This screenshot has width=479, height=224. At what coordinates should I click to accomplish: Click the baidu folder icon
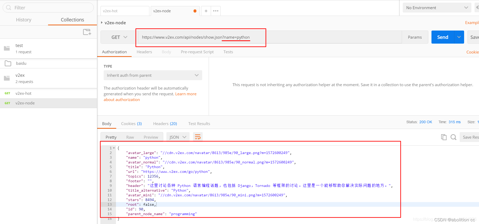point(8,63)
